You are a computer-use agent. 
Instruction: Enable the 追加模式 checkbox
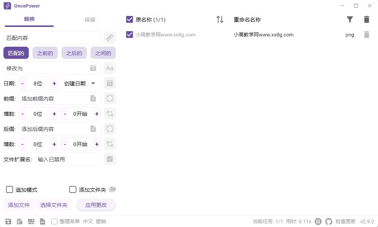coord(9,189)
